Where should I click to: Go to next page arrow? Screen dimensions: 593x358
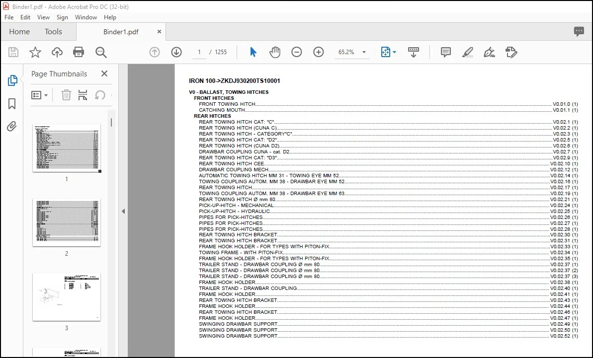(x=176, y=52)
